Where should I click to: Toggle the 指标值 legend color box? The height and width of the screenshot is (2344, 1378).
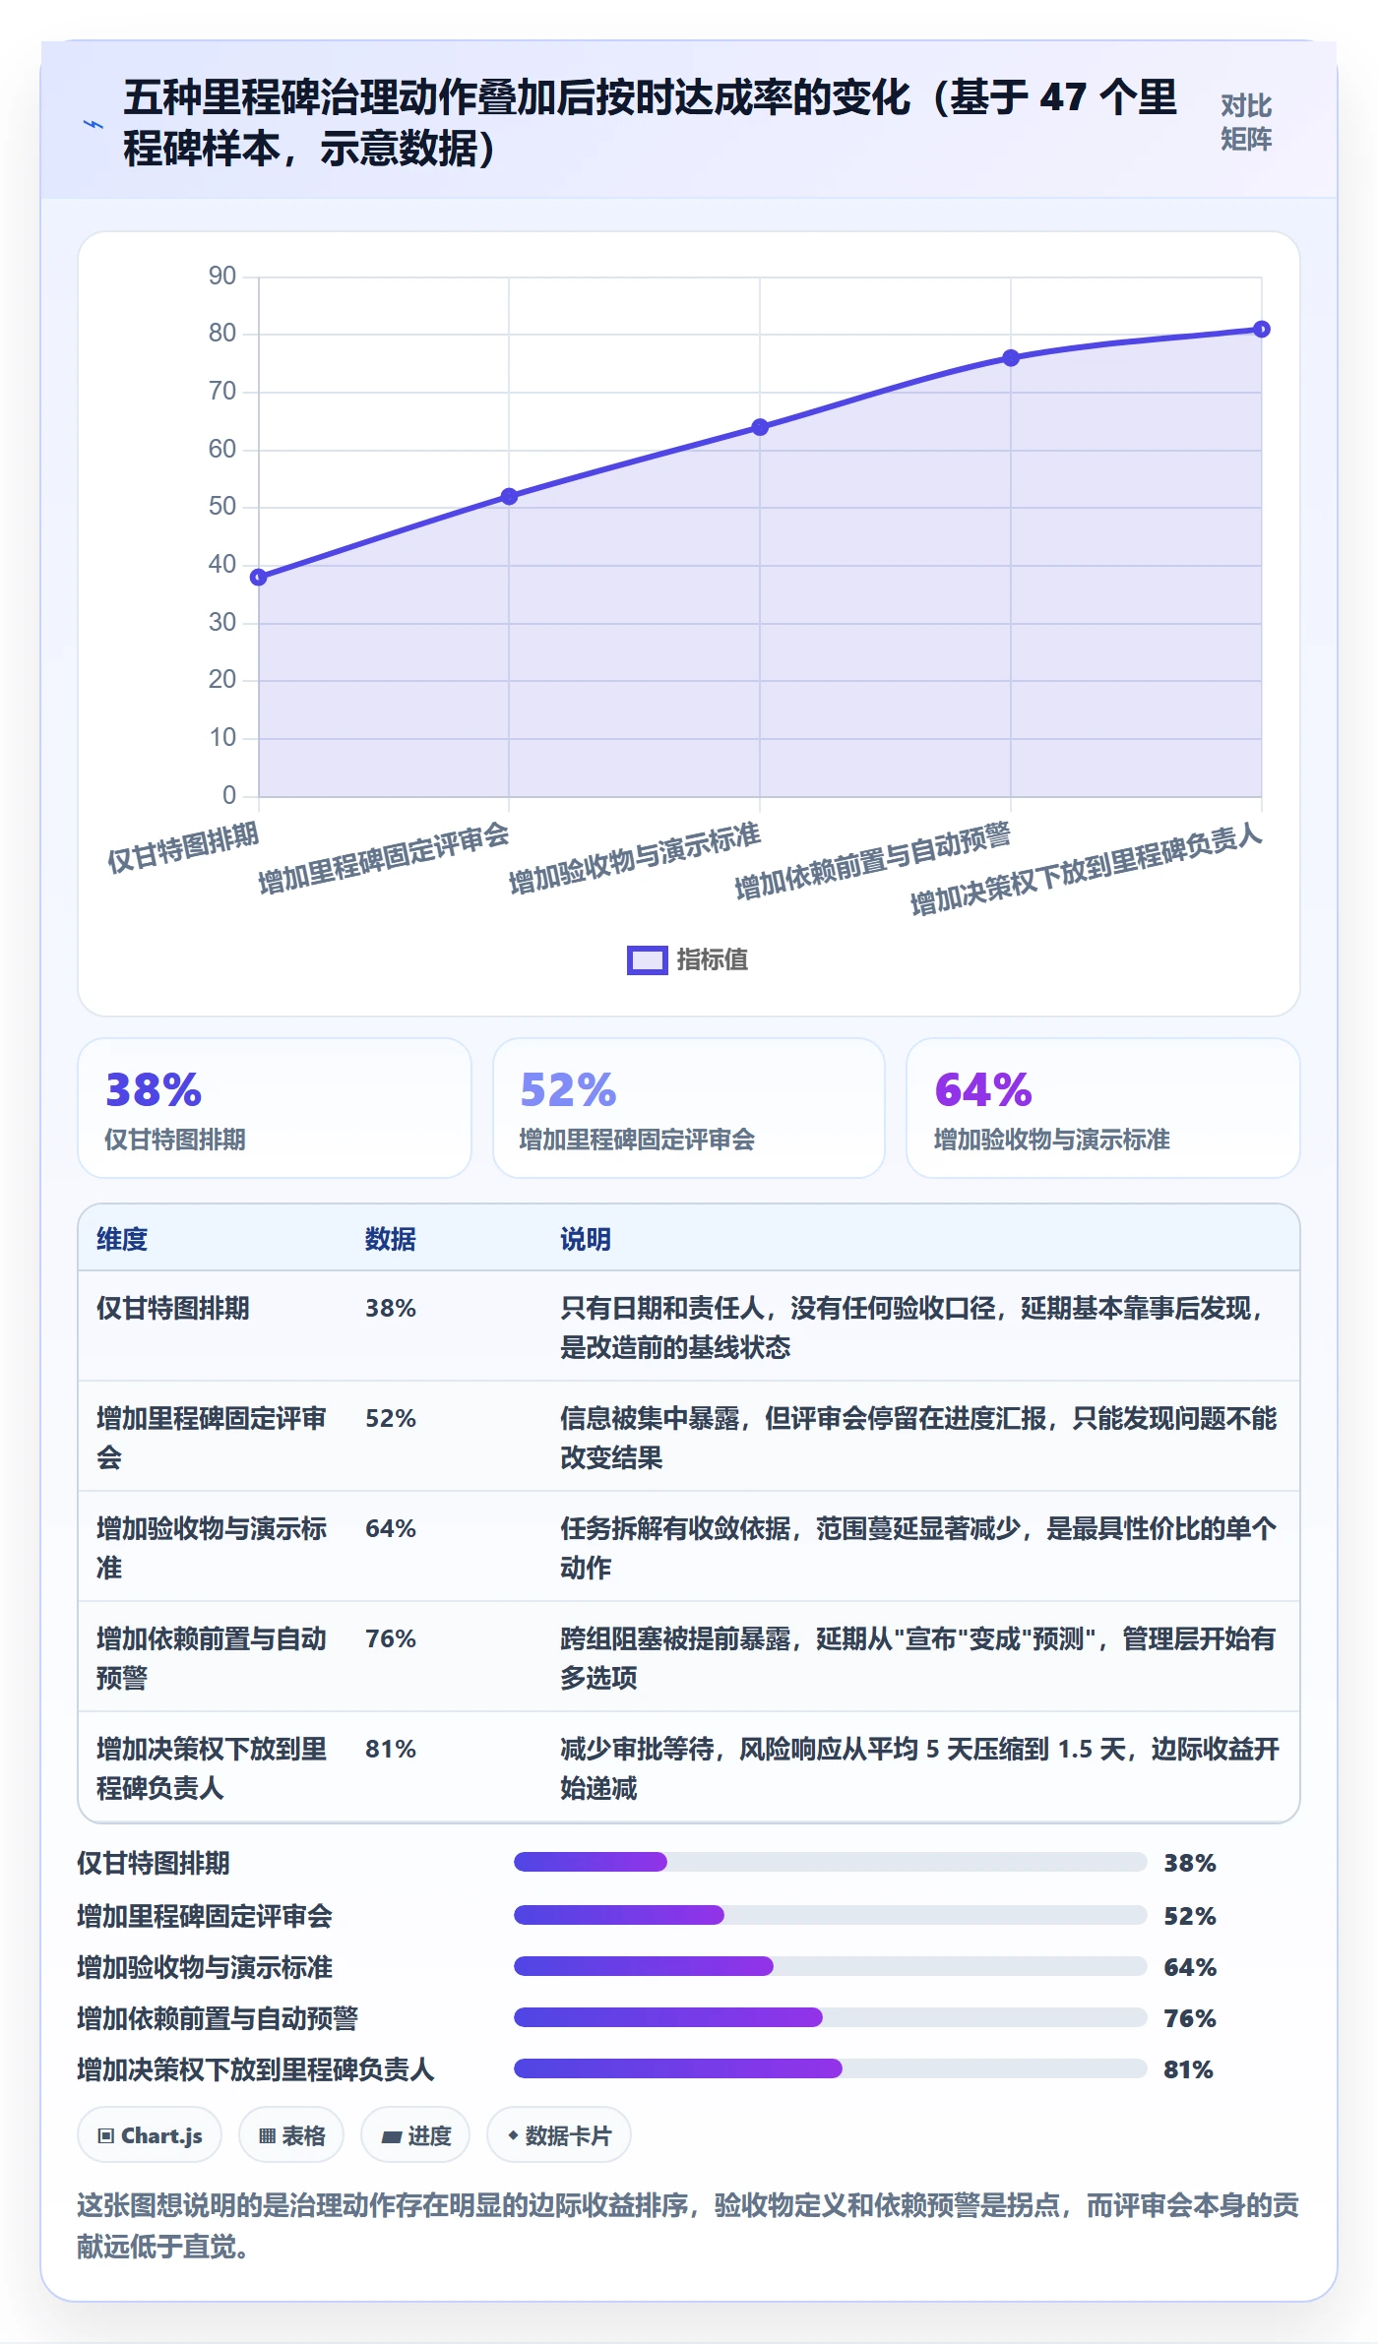[647, 960]
